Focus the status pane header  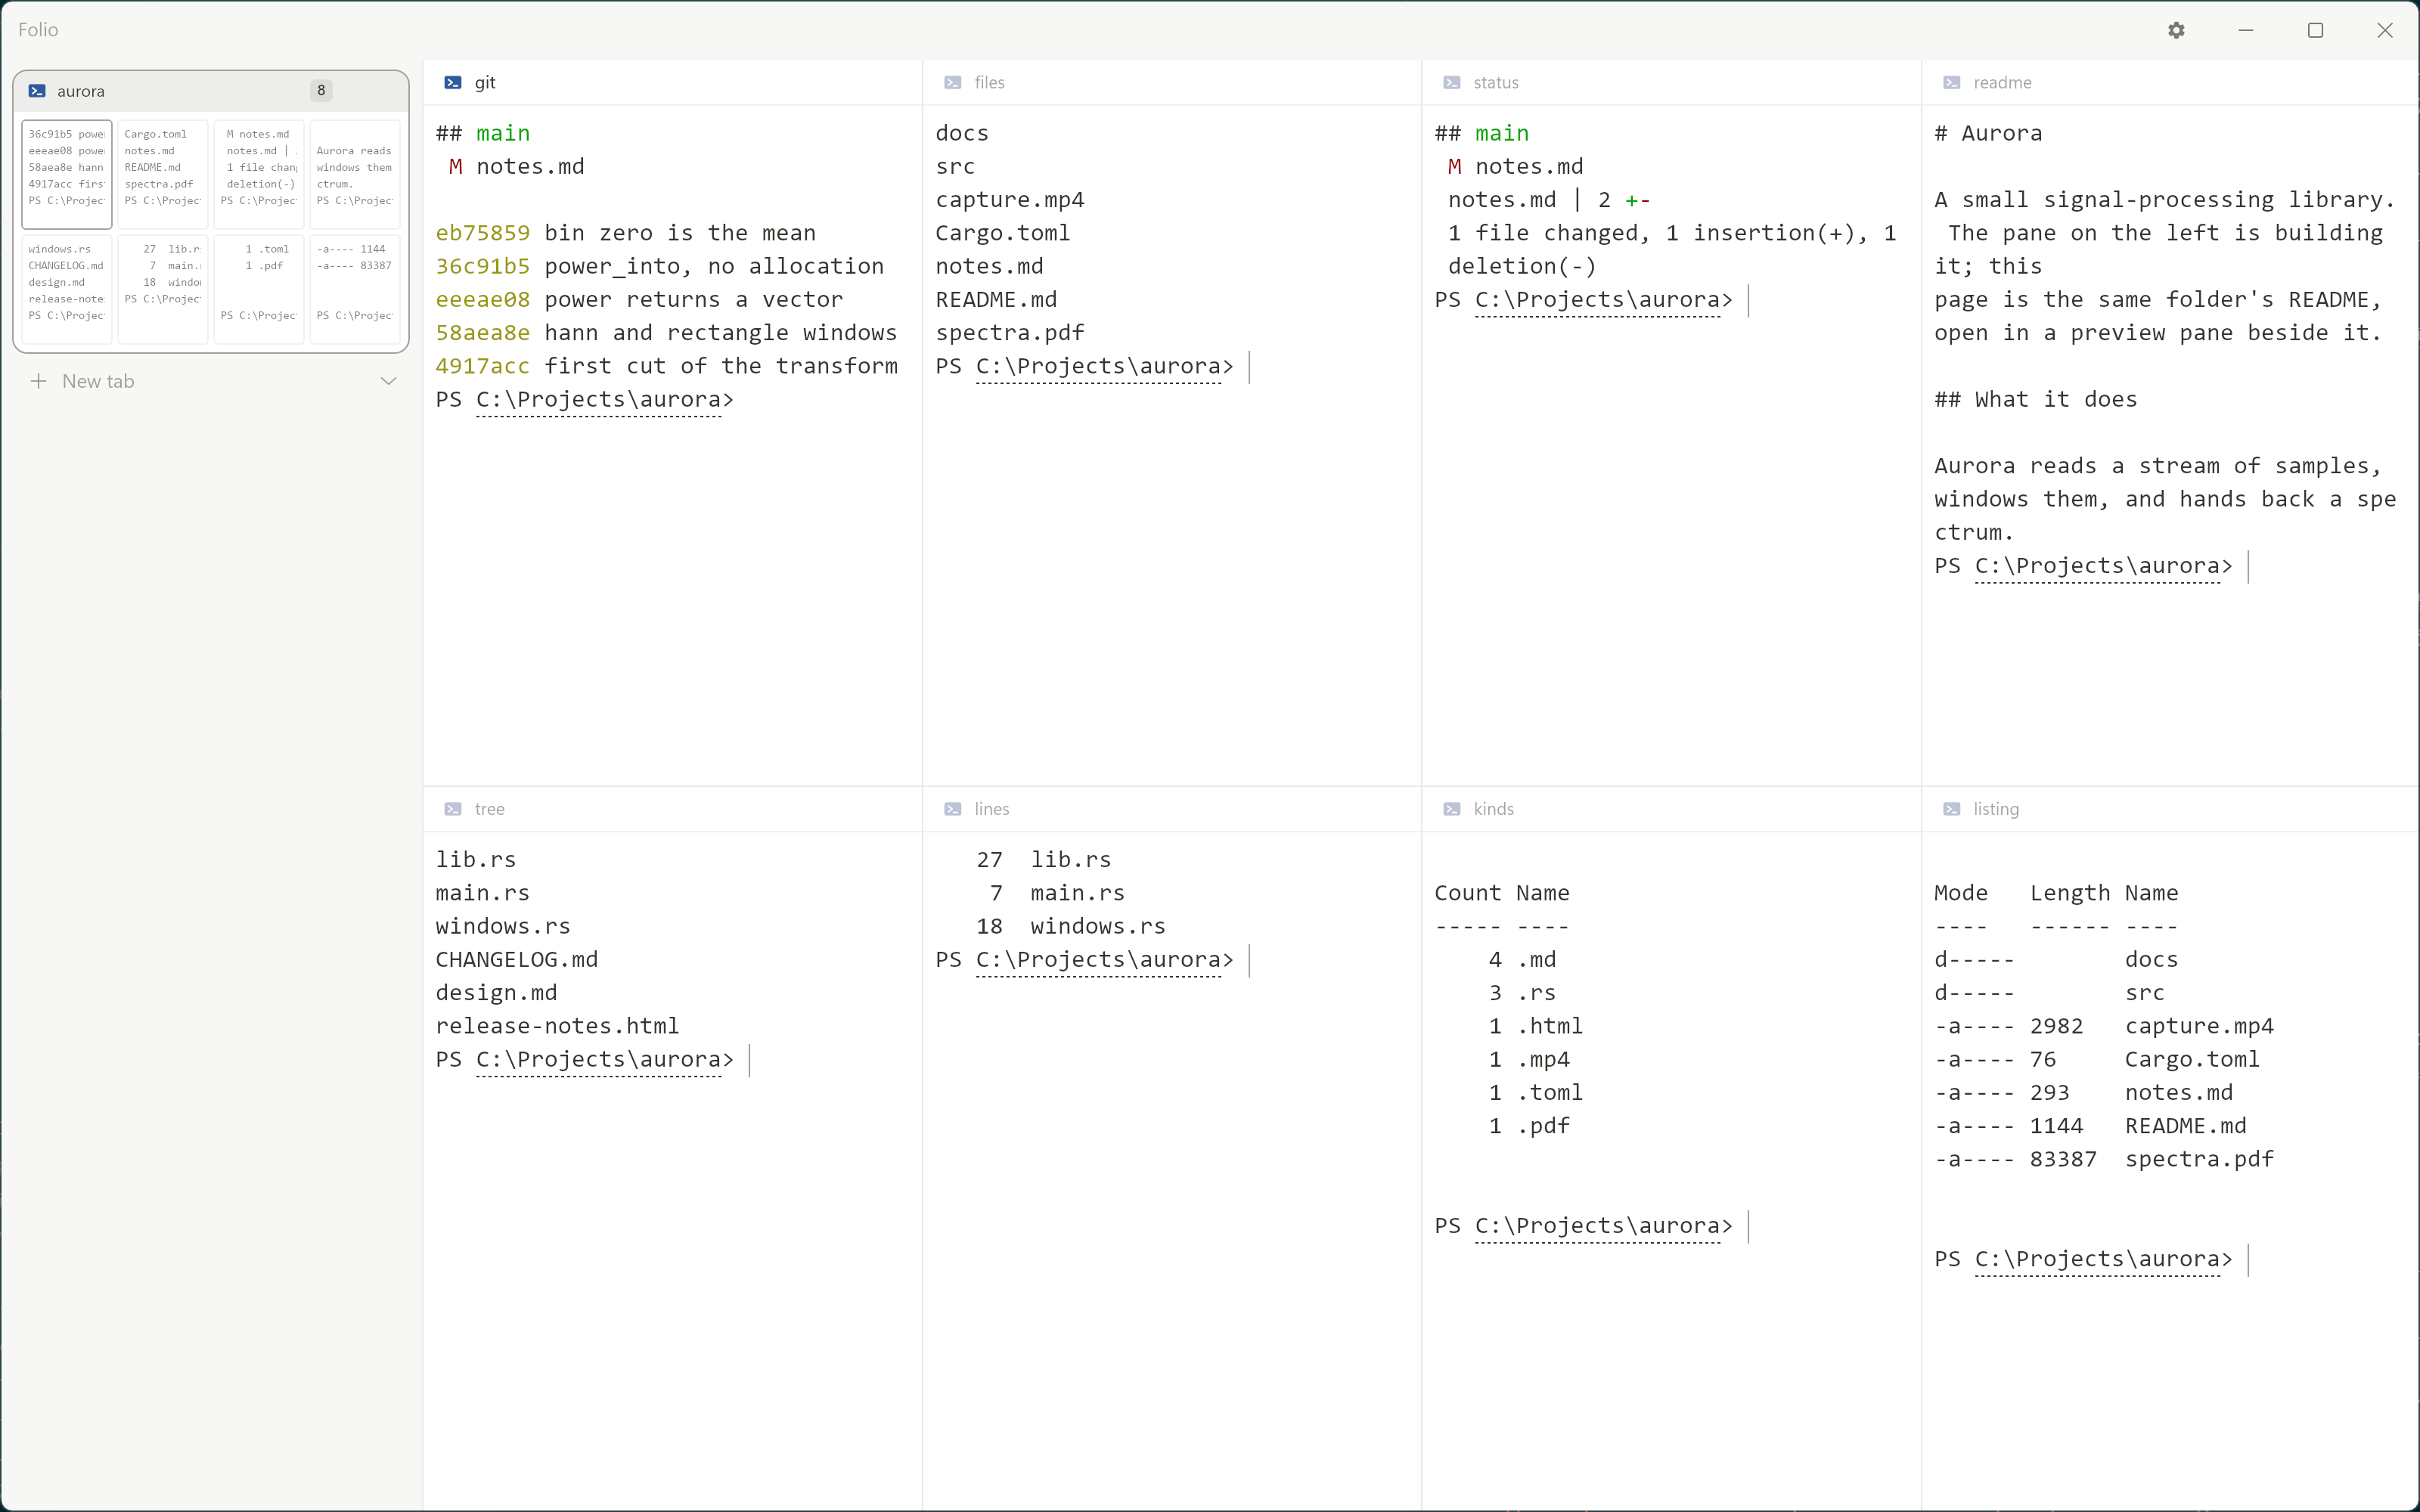tap(1671, 83)
